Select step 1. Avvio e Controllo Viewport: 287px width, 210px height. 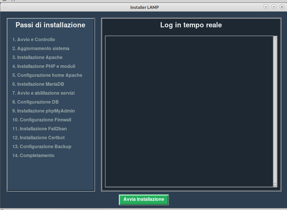34,40
